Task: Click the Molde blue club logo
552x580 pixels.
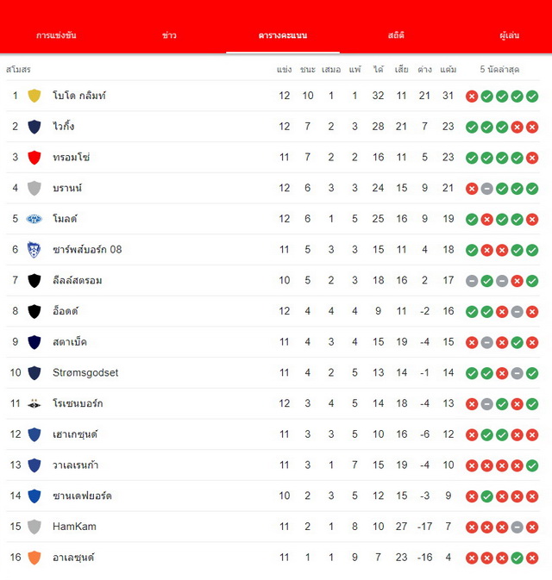Action: click(34, 219)
